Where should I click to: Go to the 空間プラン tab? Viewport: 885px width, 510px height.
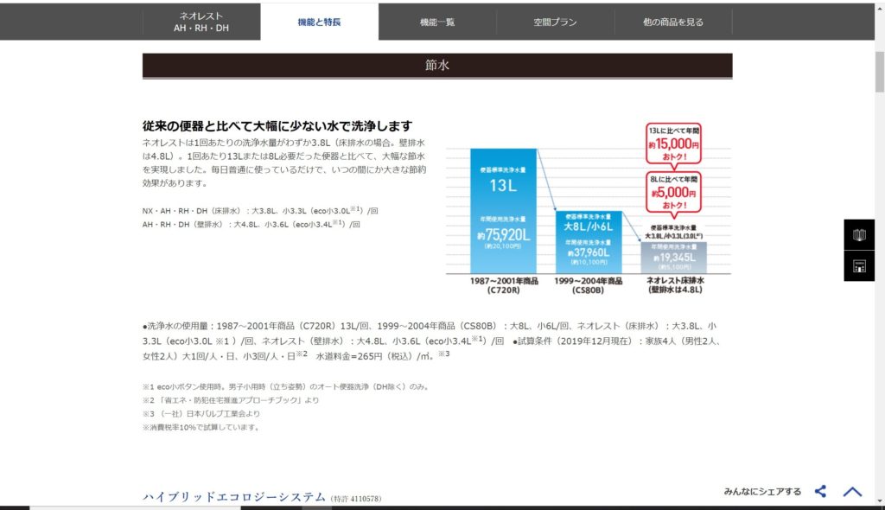(x=555, y=22)
